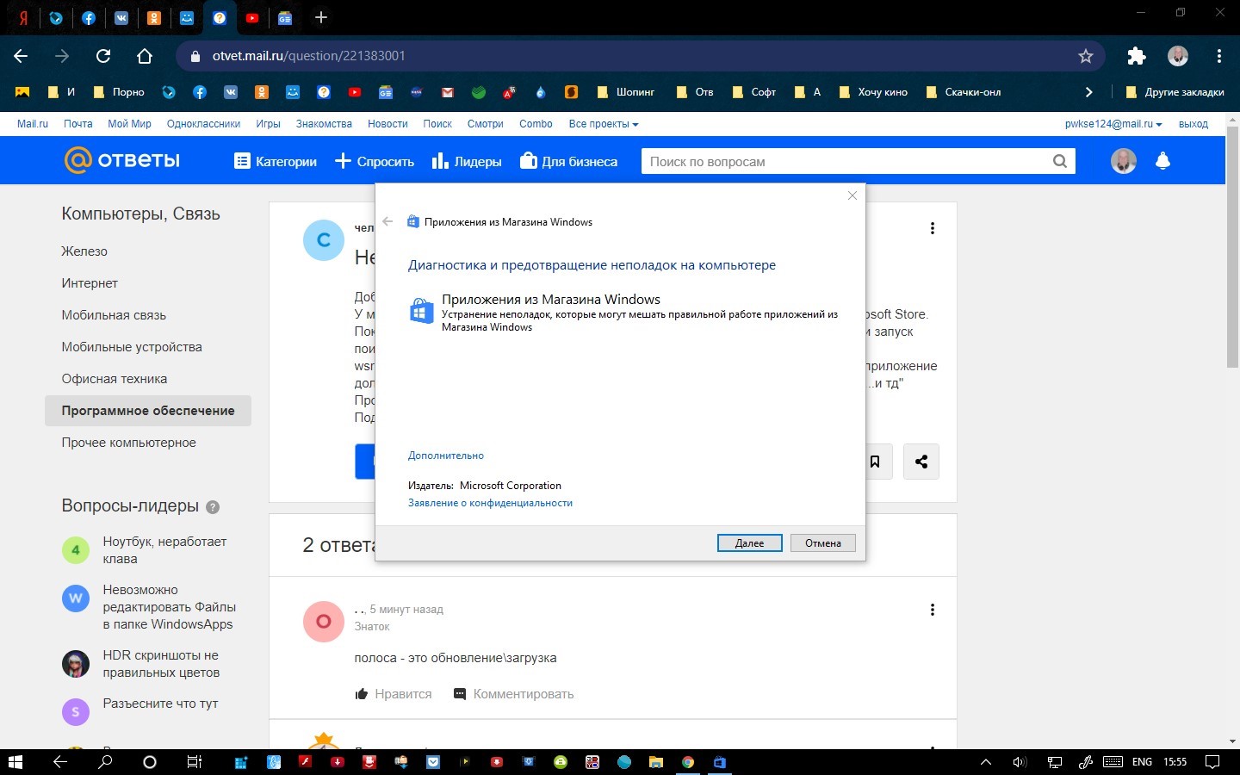
Task: Click the выход logout link
Action: (1193, 124)
